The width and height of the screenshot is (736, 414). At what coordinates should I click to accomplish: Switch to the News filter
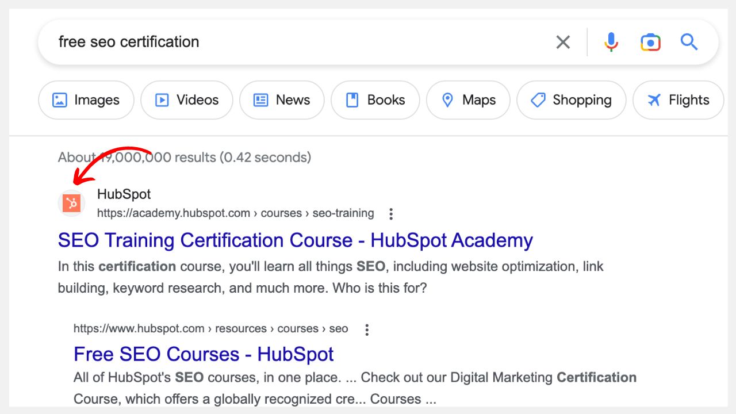tap(282, 100)
